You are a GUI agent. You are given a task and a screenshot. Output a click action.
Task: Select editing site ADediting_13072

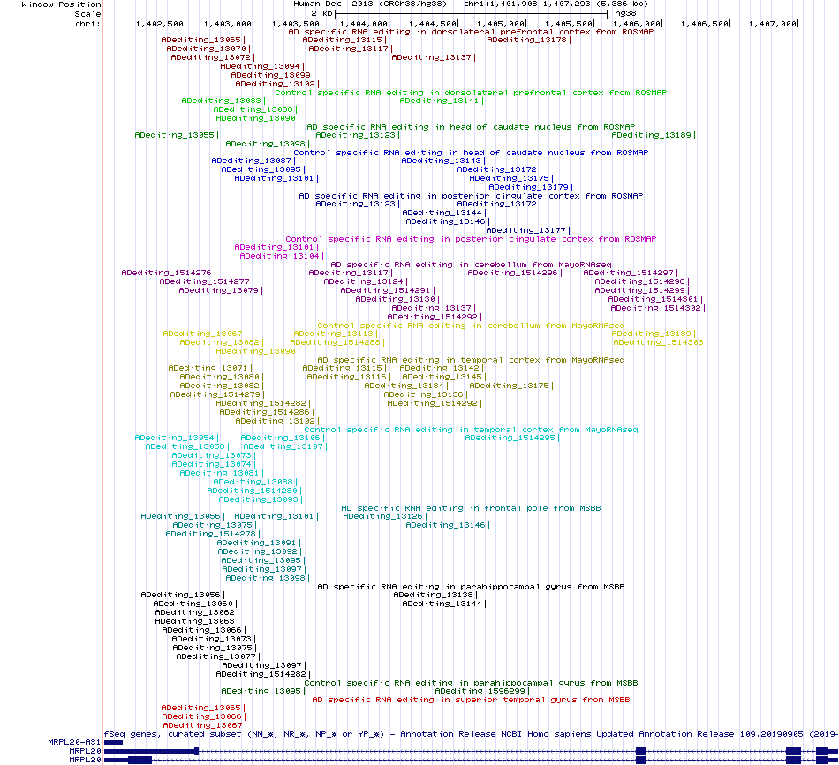pos(213,57)
